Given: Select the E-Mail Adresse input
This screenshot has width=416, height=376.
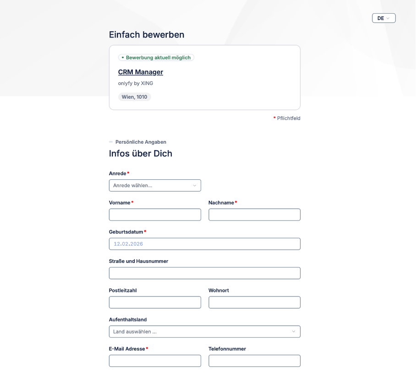Looking at the screenshot, I should (155, 361).
